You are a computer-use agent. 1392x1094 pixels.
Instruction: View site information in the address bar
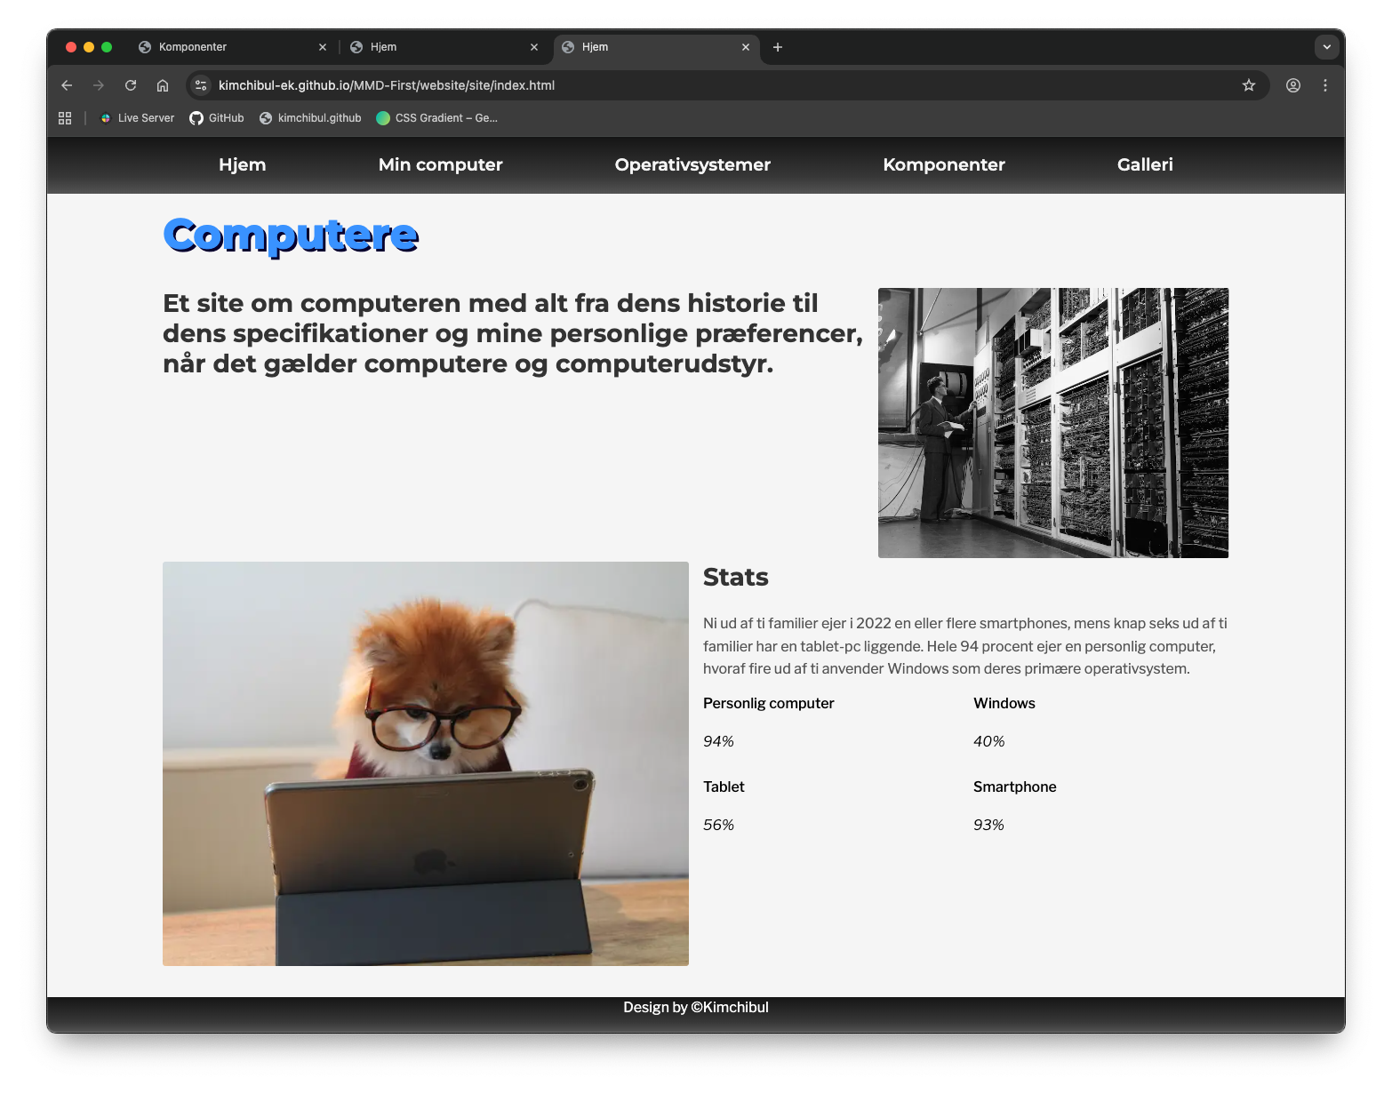[200, 85]
